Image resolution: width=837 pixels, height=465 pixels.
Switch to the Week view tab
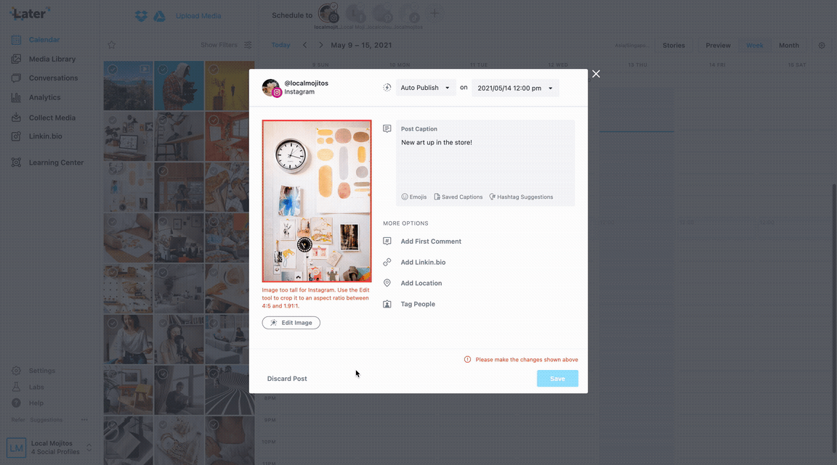[x=754, y=45]
